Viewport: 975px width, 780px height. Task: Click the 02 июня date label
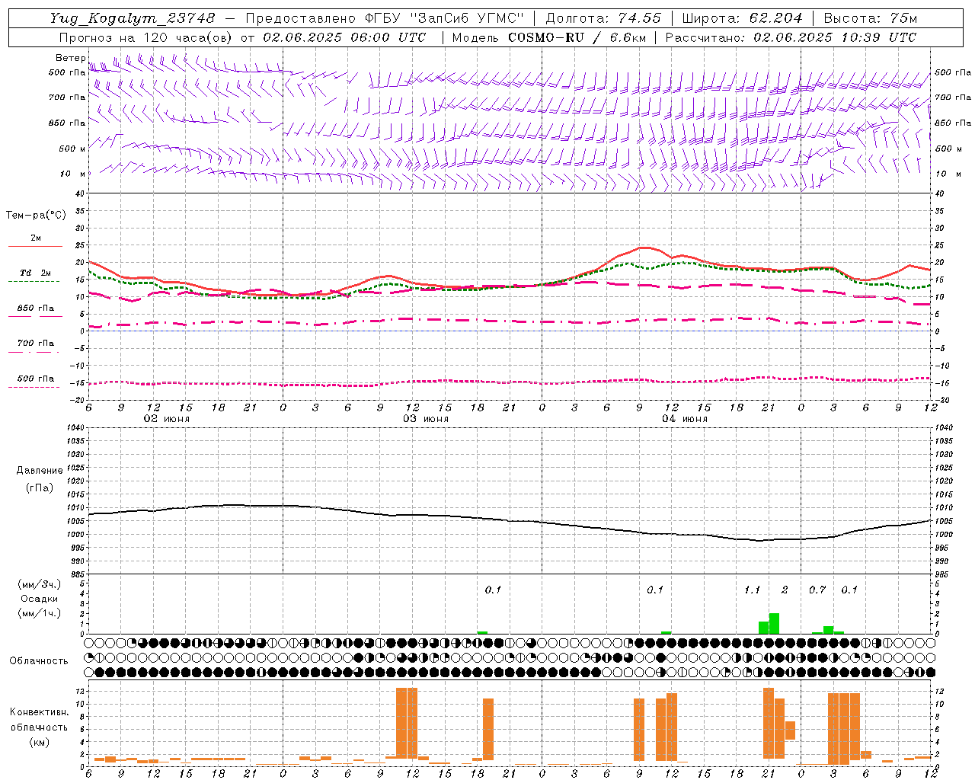point(167,419)
